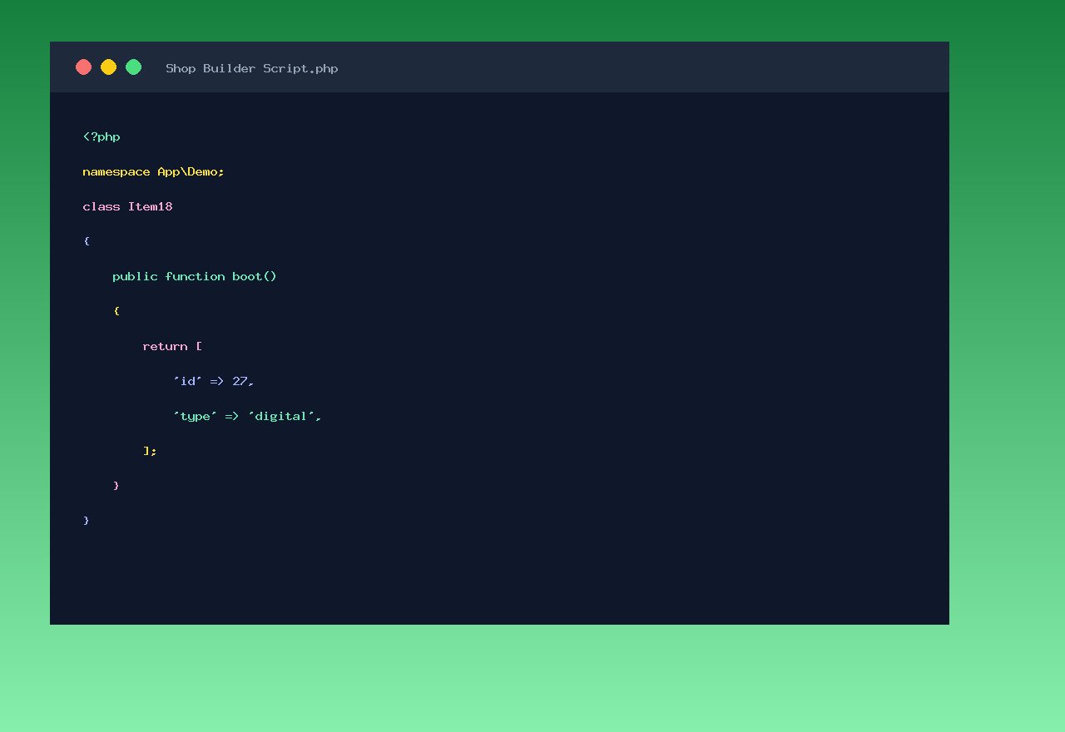Click the 'return [' statement line
The image size is (1065, 732).
point(172,346)
